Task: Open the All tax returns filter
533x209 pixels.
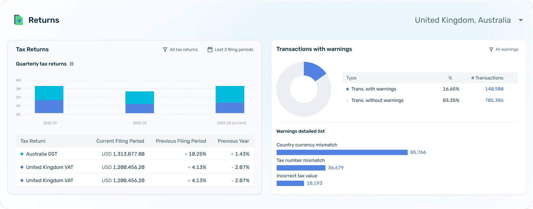Action: (x=180, y=50)
